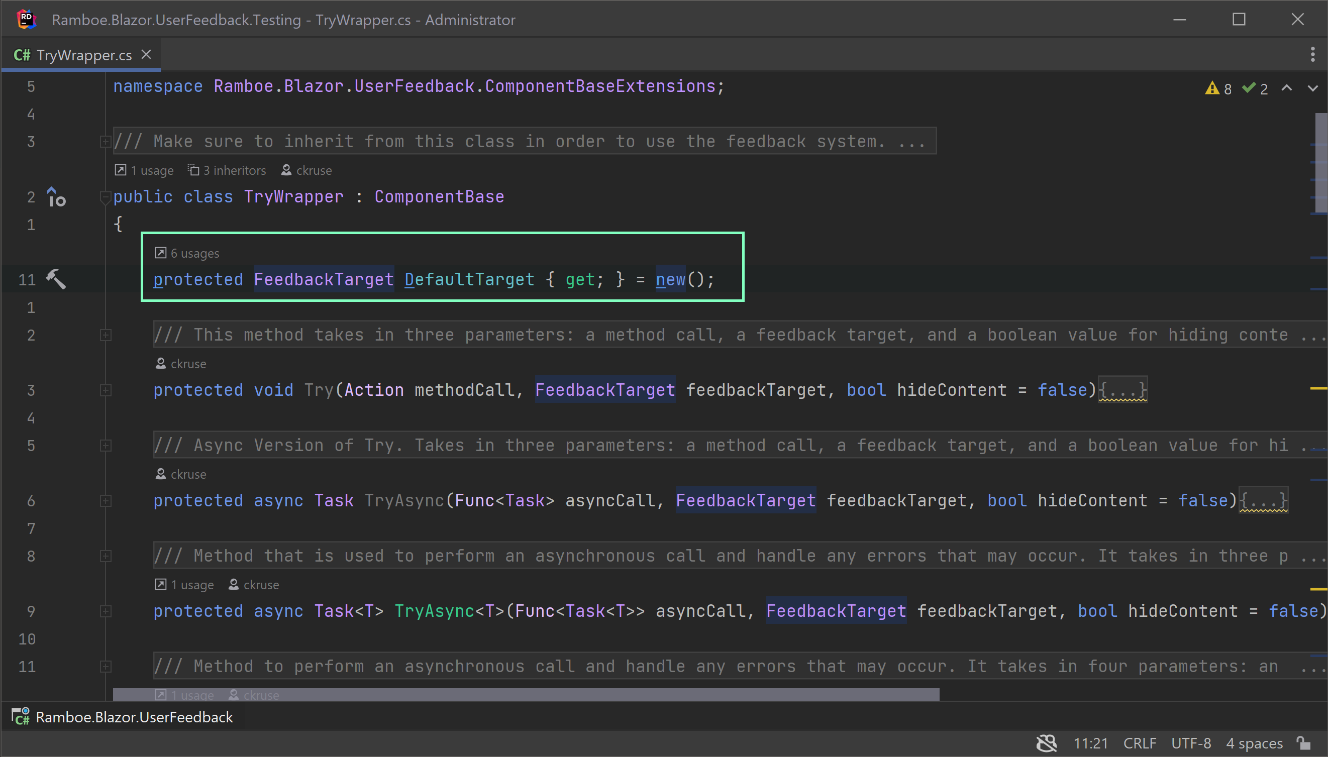The image size is (1328, 757).
Task: Open the editor tabs options menu
Action: tap(1312, 54)
